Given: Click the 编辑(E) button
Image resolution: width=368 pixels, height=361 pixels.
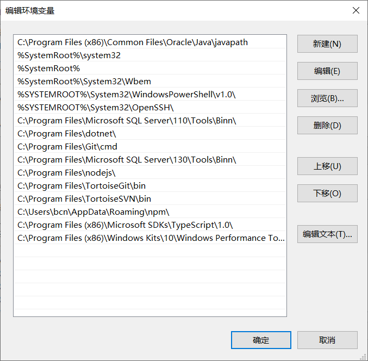Looking at the screenshot, I should (x=327, y=71).
